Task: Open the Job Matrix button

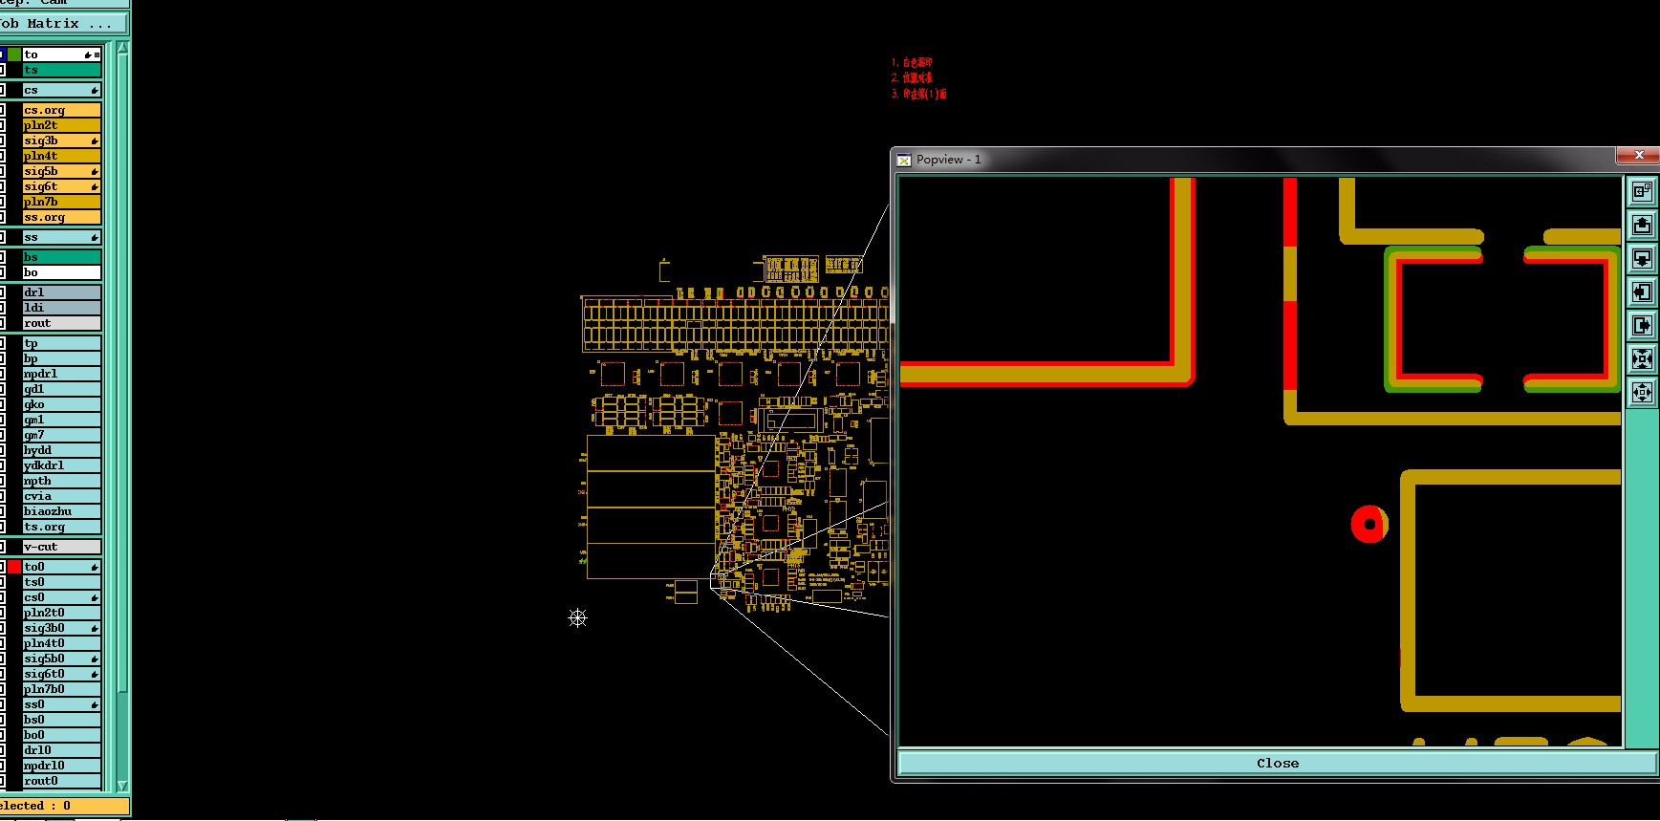Action: [x=63, y=24]
